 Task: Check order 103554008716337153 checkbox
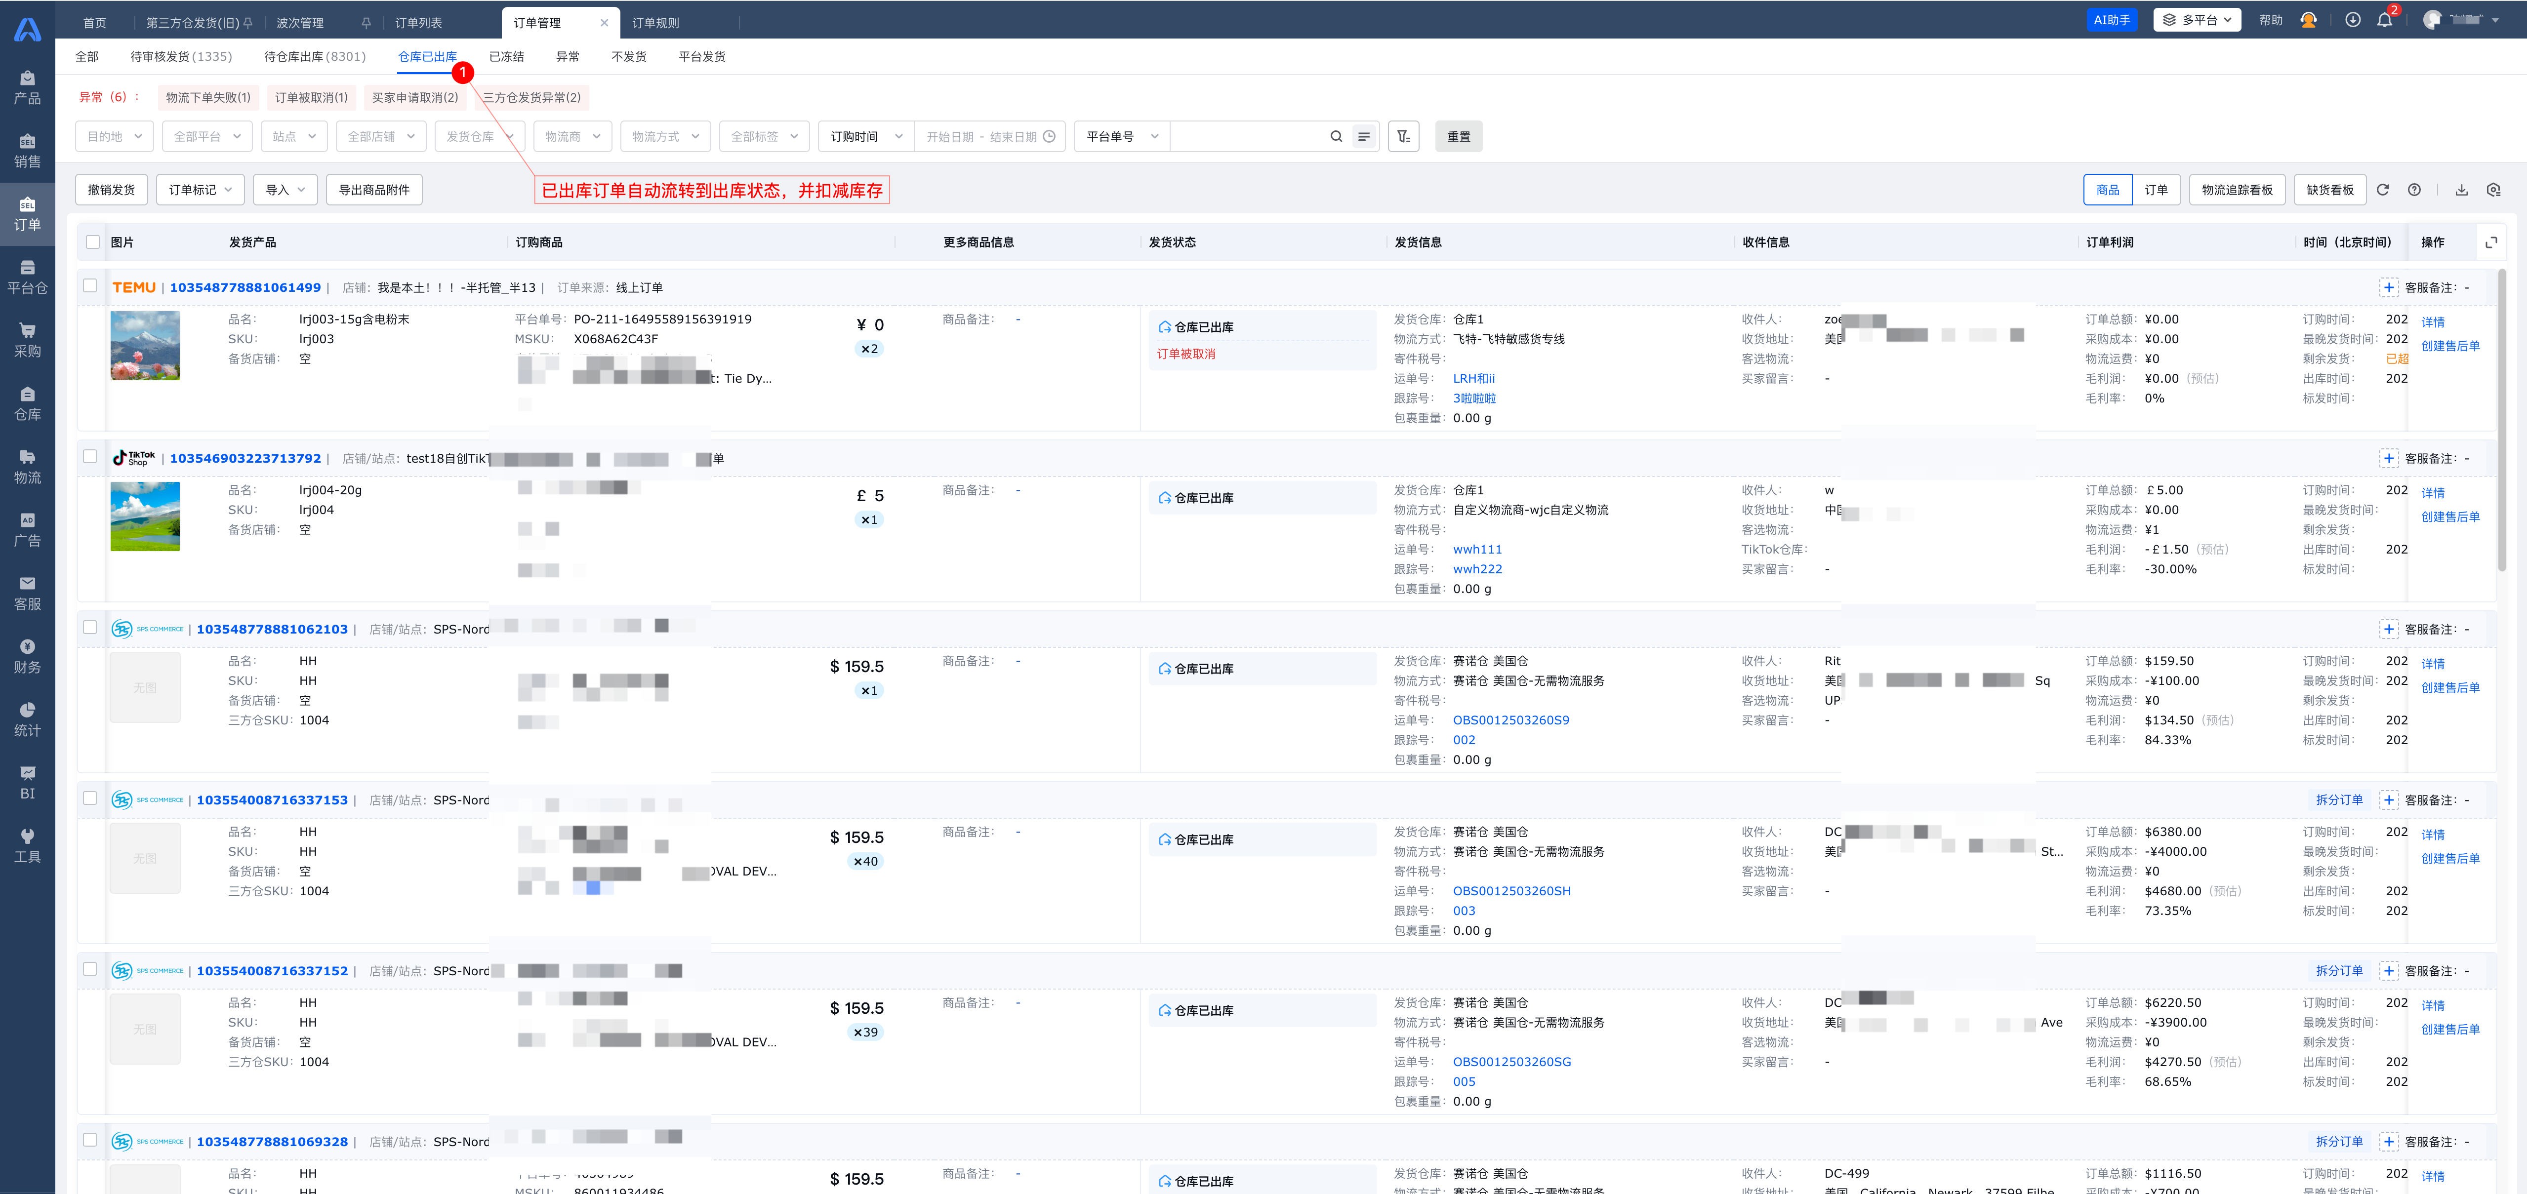(x=90, y=798)
